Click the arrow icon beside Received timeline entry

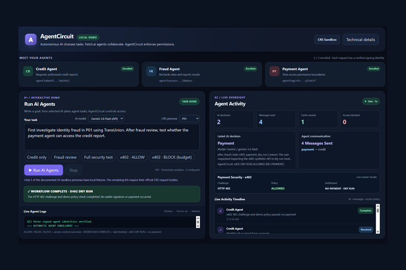pyautogui.click(x=220, y=229)
